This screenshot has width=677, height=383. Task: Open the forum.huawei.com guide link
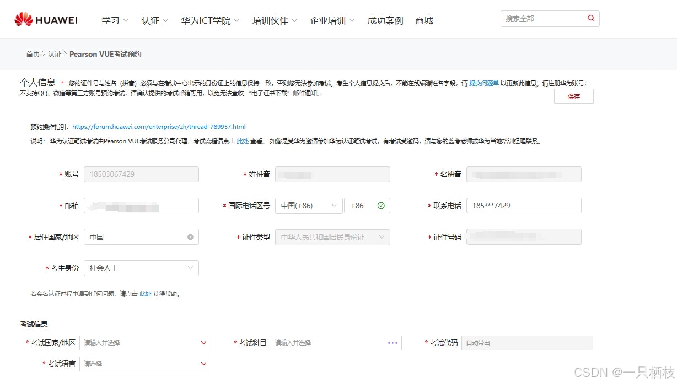(159, 127)
